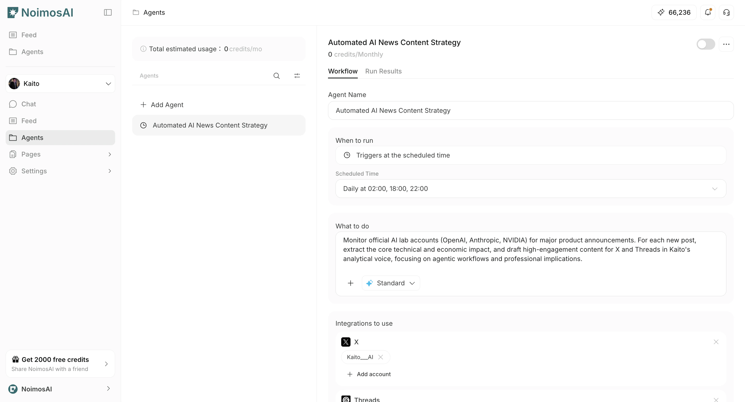Image resolution: width=745 pixels, height=402 pixels.
Task: Click the "Scheduled Time" label
Action: click(357, 174)
